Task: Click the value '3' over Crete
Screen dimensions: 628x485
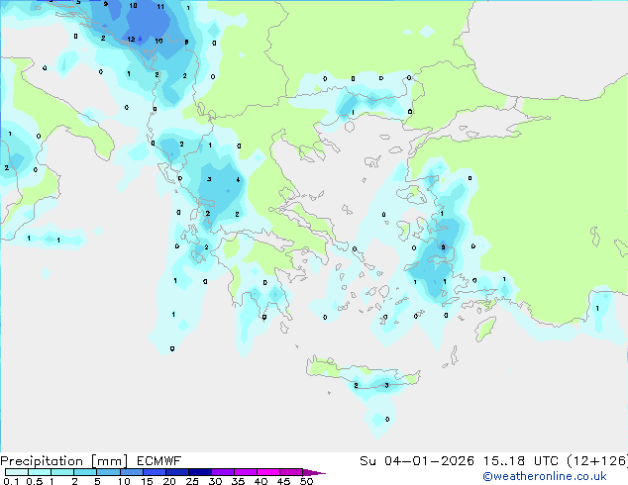Action: [x=386, y=385]
